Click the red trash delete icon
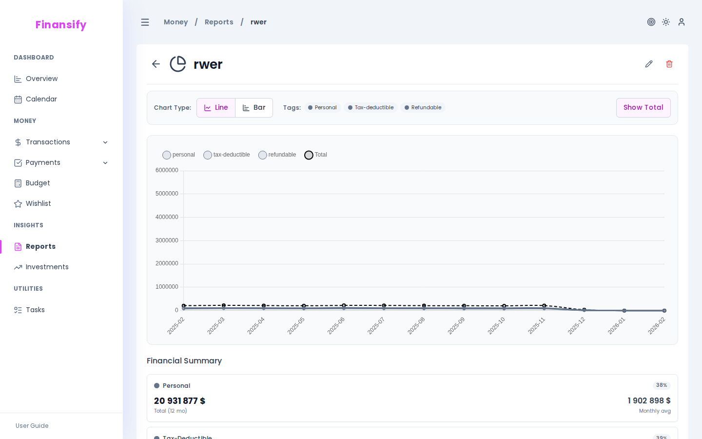702x439 pixels. click(x=669, y=64)
